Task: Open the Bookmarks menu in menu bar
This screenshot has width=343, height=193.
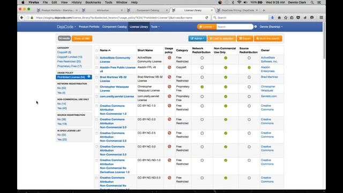Action: (93, 2)
